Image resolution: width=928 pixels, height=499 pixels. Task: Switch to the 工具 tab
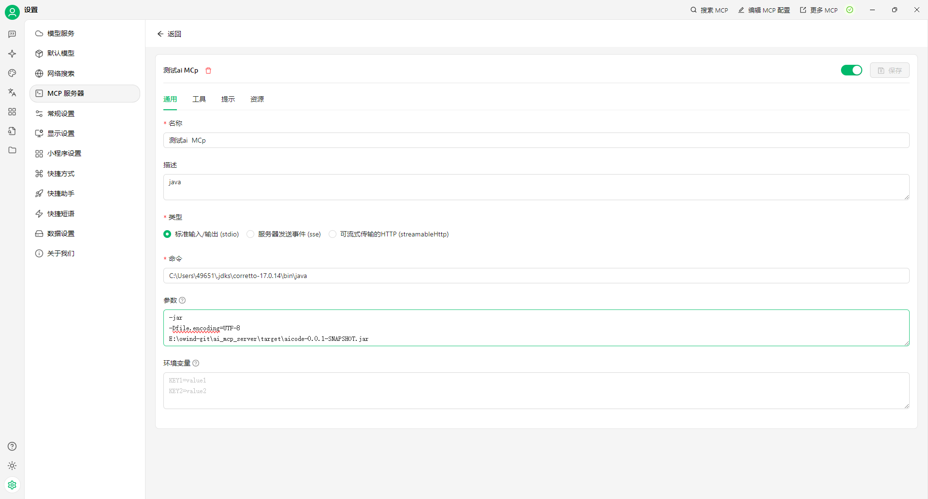pos(199,99)
